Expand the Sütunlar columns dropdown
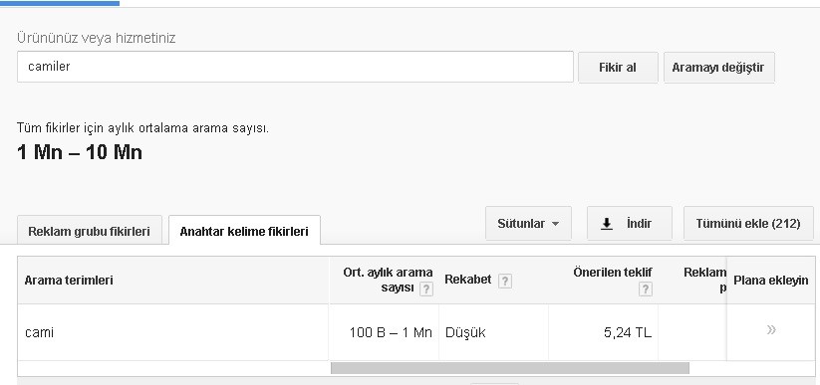Viewport: 820px width, 385px height. pos(528,224)
